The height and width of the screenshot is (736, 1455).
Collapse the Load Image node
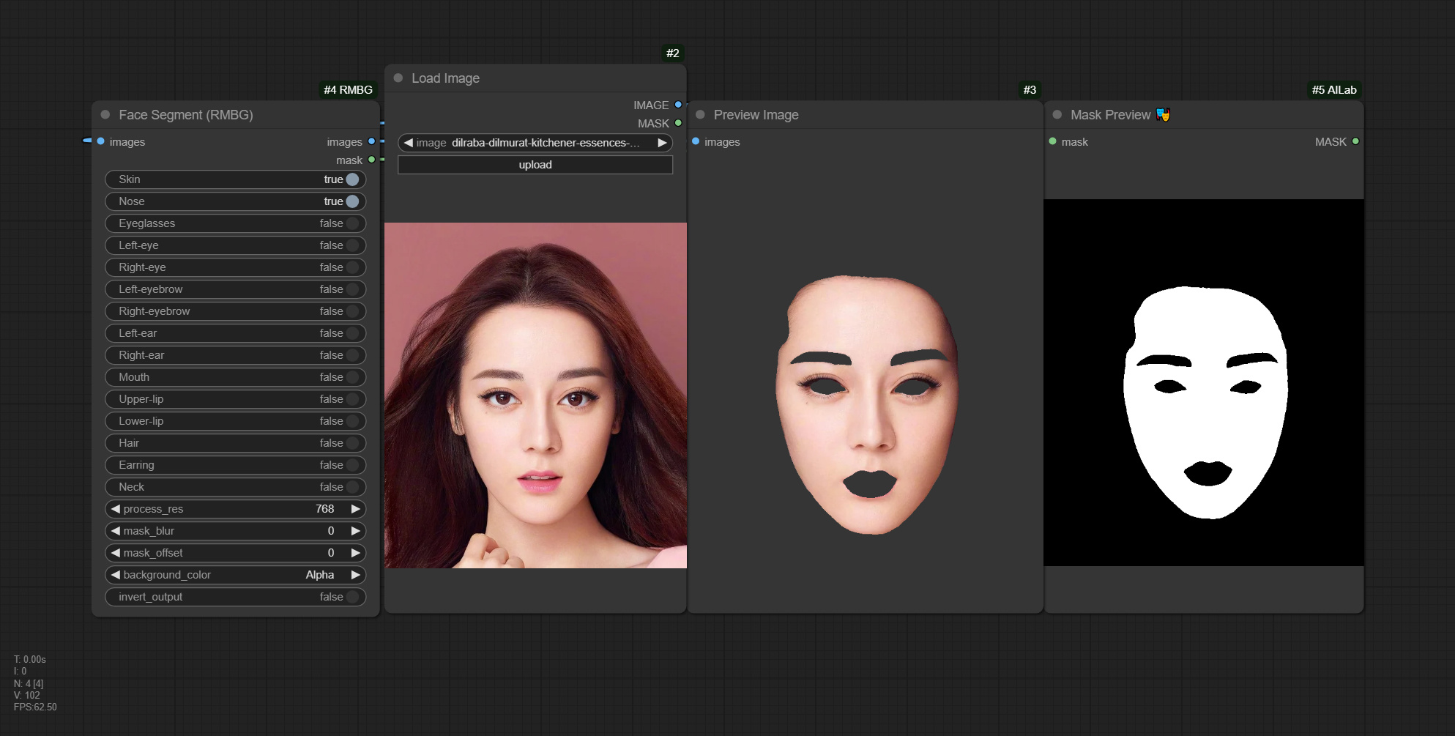398,78
